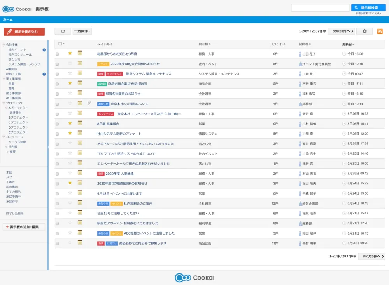Star the 2020年度BBQ大会開催のお知らせ post
The image size is (389, 285).
pos(70,63)
